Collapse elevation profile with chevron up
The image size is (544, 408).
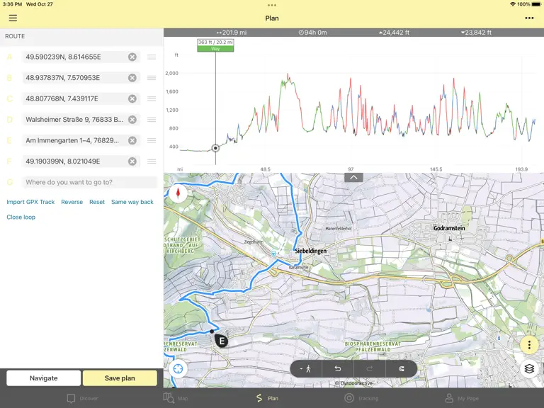point(353,177)
